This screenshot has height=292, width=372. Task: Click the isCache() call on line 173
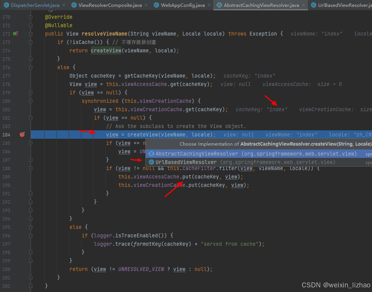click(86, 42)
